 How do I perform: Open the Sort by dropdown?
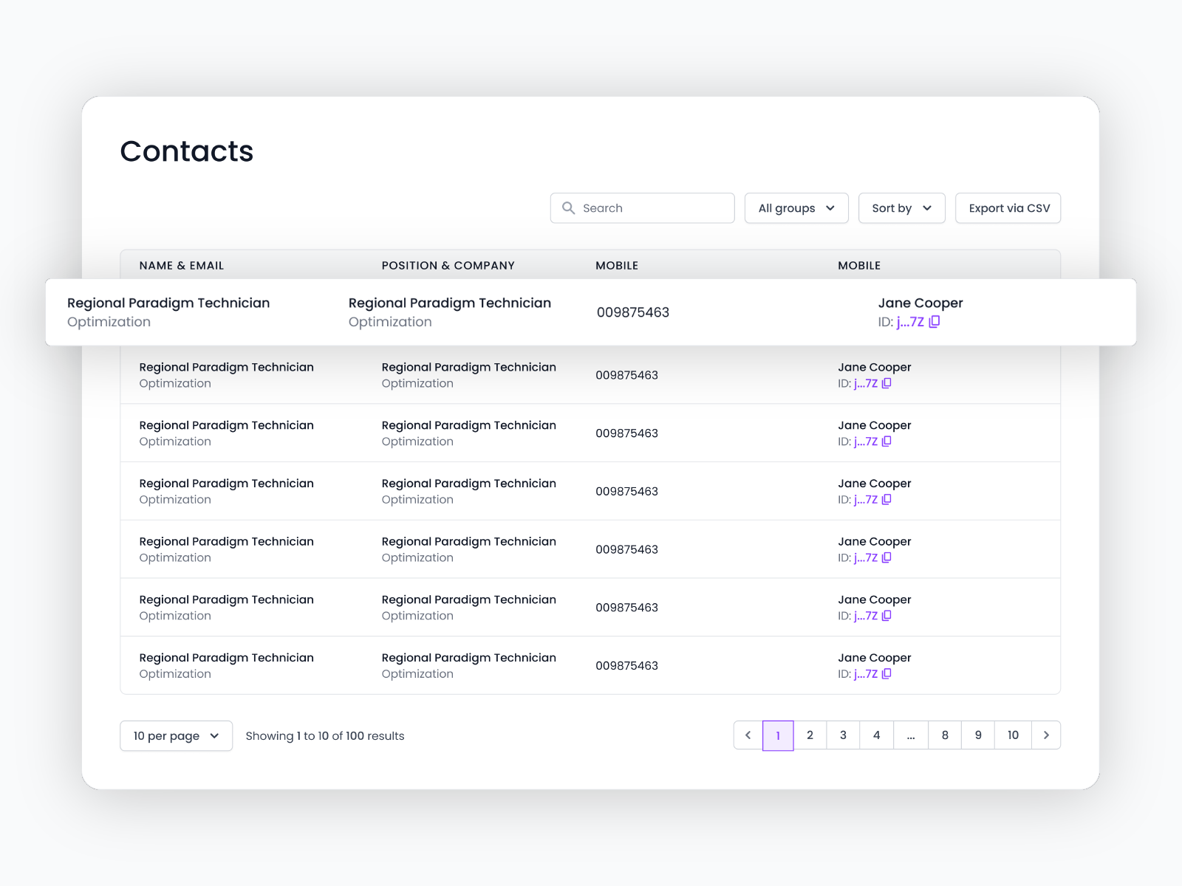pyautogui.click(x=901, y=208)
